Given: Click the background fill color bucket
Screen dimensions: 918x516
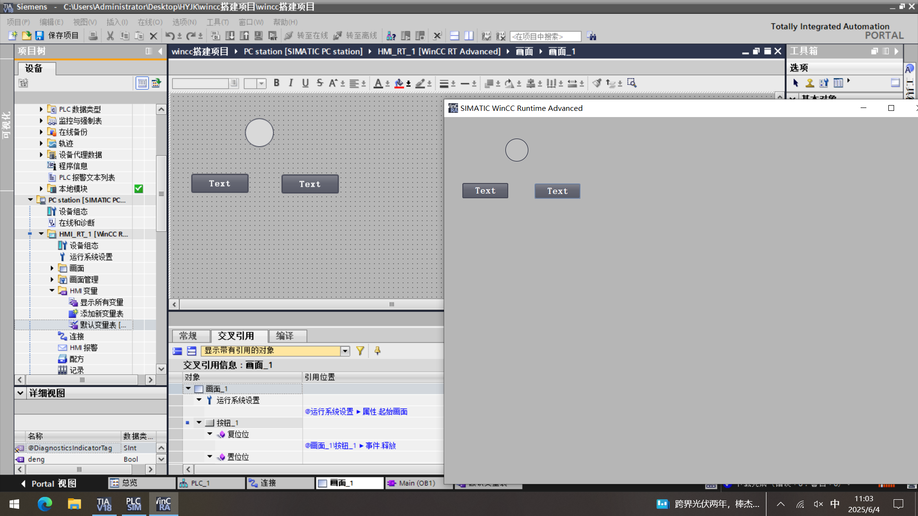Looking at the screenshot, I should (399, 84).
